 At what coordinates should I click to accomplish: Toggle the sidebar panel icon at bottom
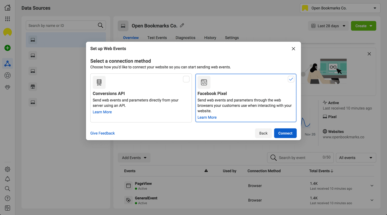(7, 208)
